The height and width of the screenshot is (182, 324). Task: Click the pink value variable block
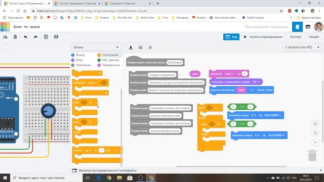pyautogui.click(x=195, y=74)
